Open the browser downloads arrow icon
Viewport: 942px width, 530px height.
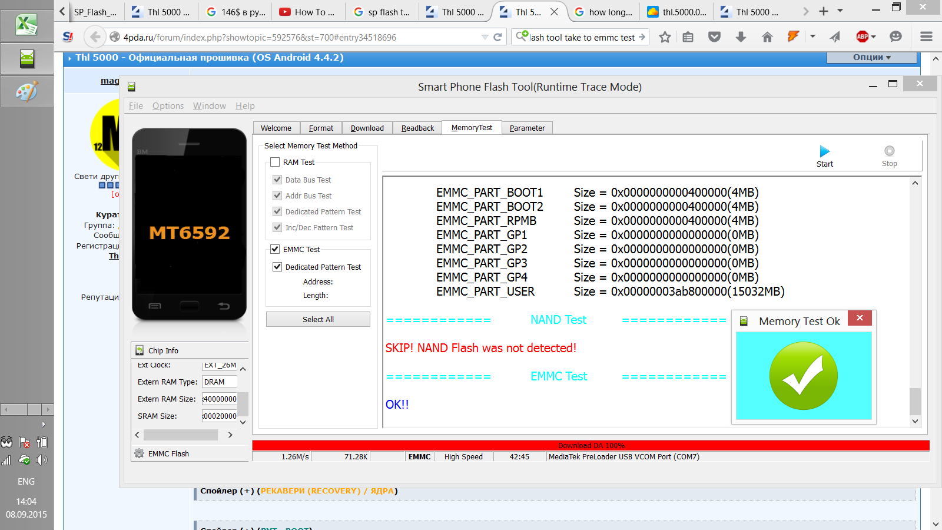point(741,37)
